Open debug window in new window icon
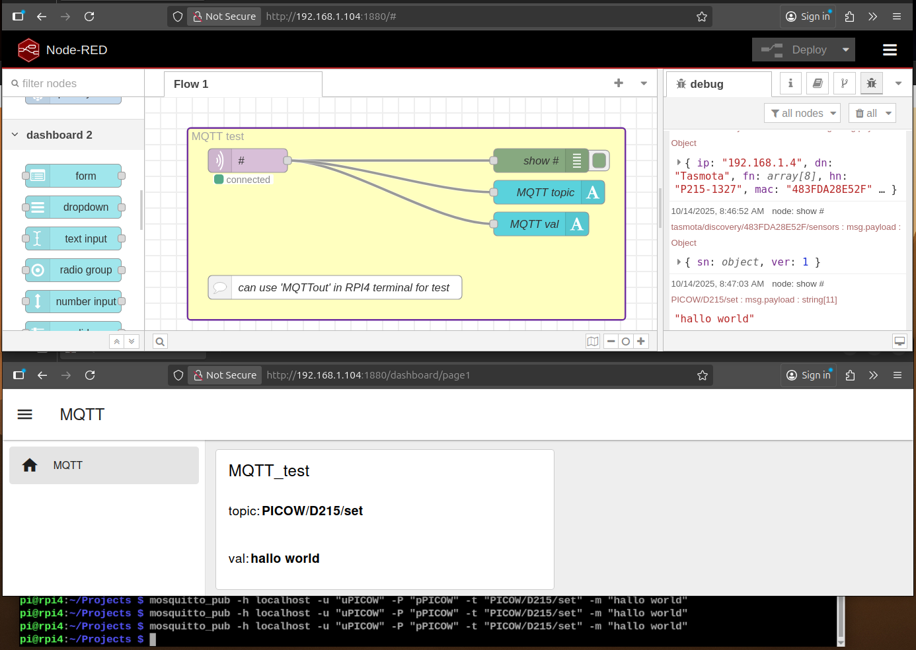This screenshot has width=916, height=650. pos(899,341)
